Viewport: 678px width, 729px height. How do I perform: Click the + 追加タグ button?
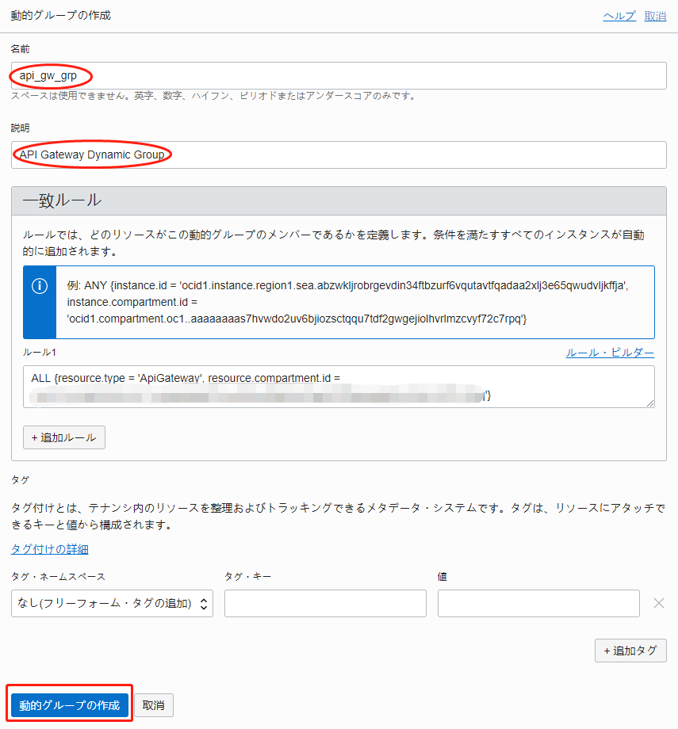point(630,651)
